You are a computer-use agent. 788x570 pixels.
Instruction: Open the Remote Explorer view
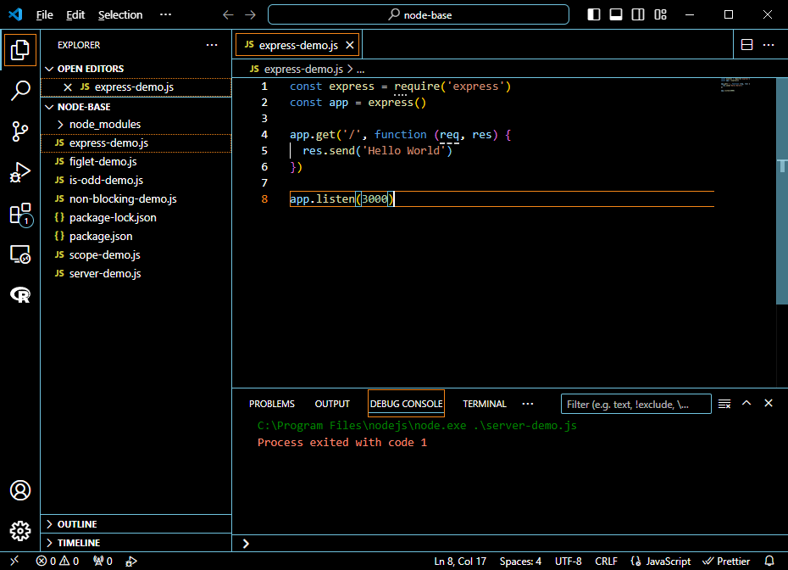coord(20,254)
